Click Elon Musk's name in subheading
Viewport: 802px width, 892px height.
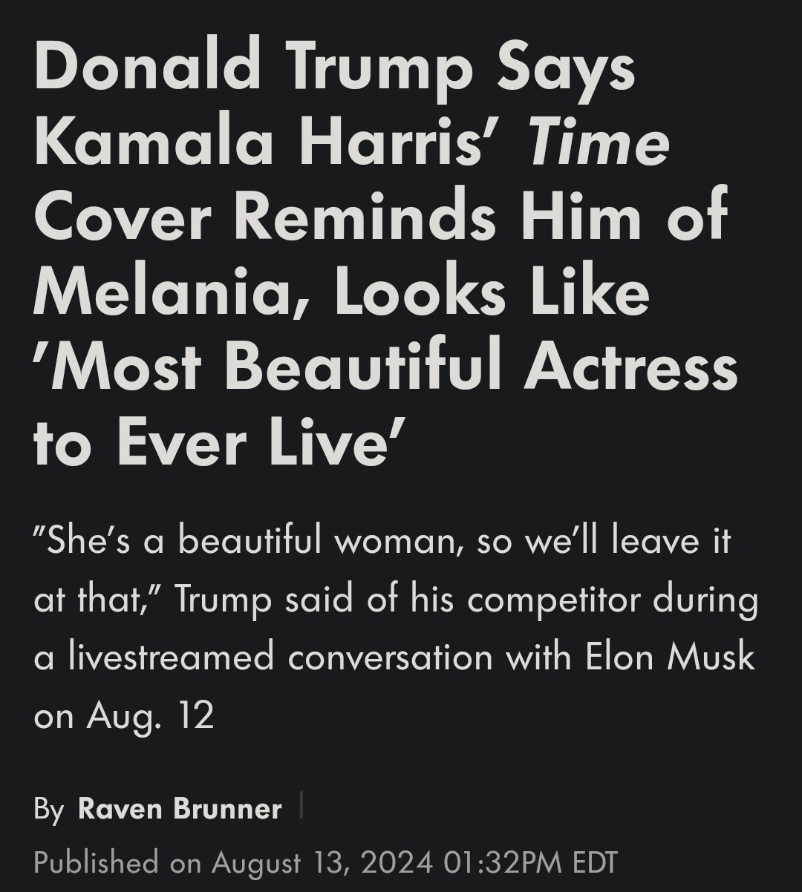[670, 657]
